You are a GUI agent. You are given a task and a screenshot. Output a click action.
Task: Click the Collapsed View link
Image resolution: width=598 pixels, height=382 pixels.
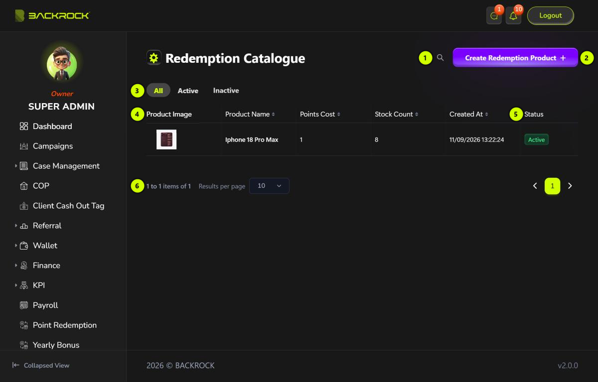[41, 365]
